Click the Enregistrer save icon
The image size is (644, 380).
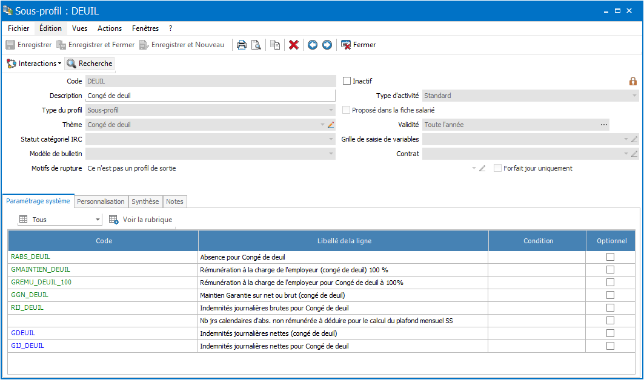click(10, 45)
